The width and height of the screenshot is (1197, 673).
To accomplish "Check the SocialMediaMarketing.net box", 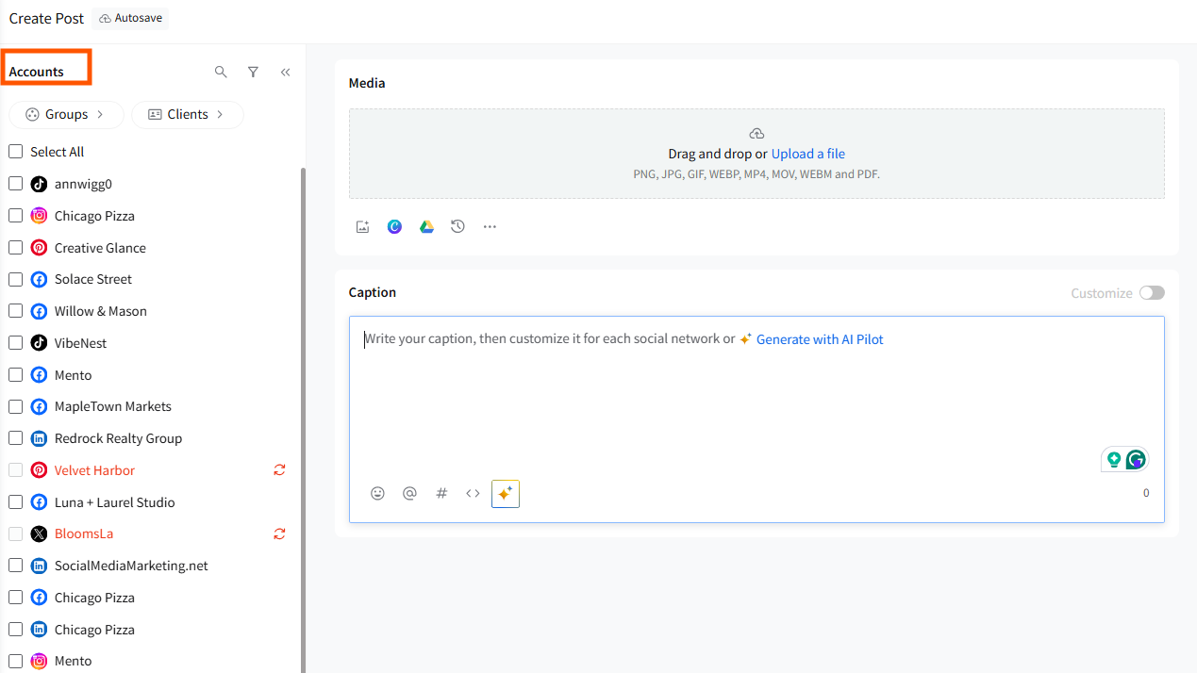I will (15, 566).
